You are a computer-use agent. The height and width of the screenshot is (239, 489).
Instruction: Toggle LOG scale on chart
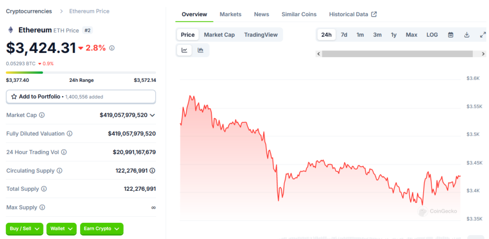point(432,35)
